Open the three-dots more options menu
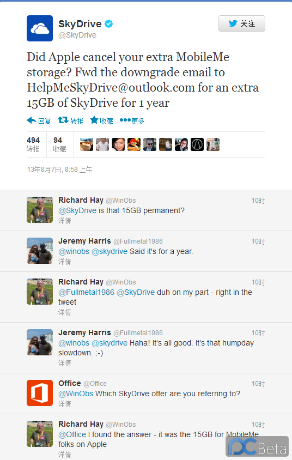The image size is (292, 460). (125, 120)
